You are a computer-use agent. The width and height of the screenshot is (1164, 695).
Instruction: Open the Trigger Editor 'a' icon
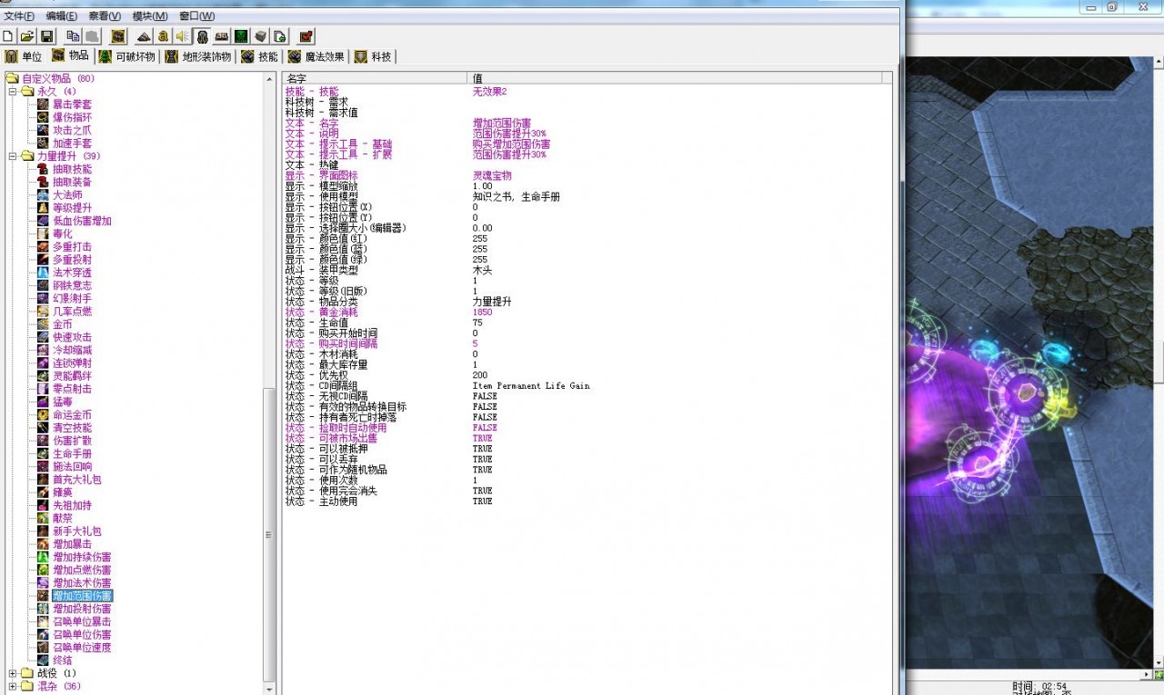pos(163,36)
